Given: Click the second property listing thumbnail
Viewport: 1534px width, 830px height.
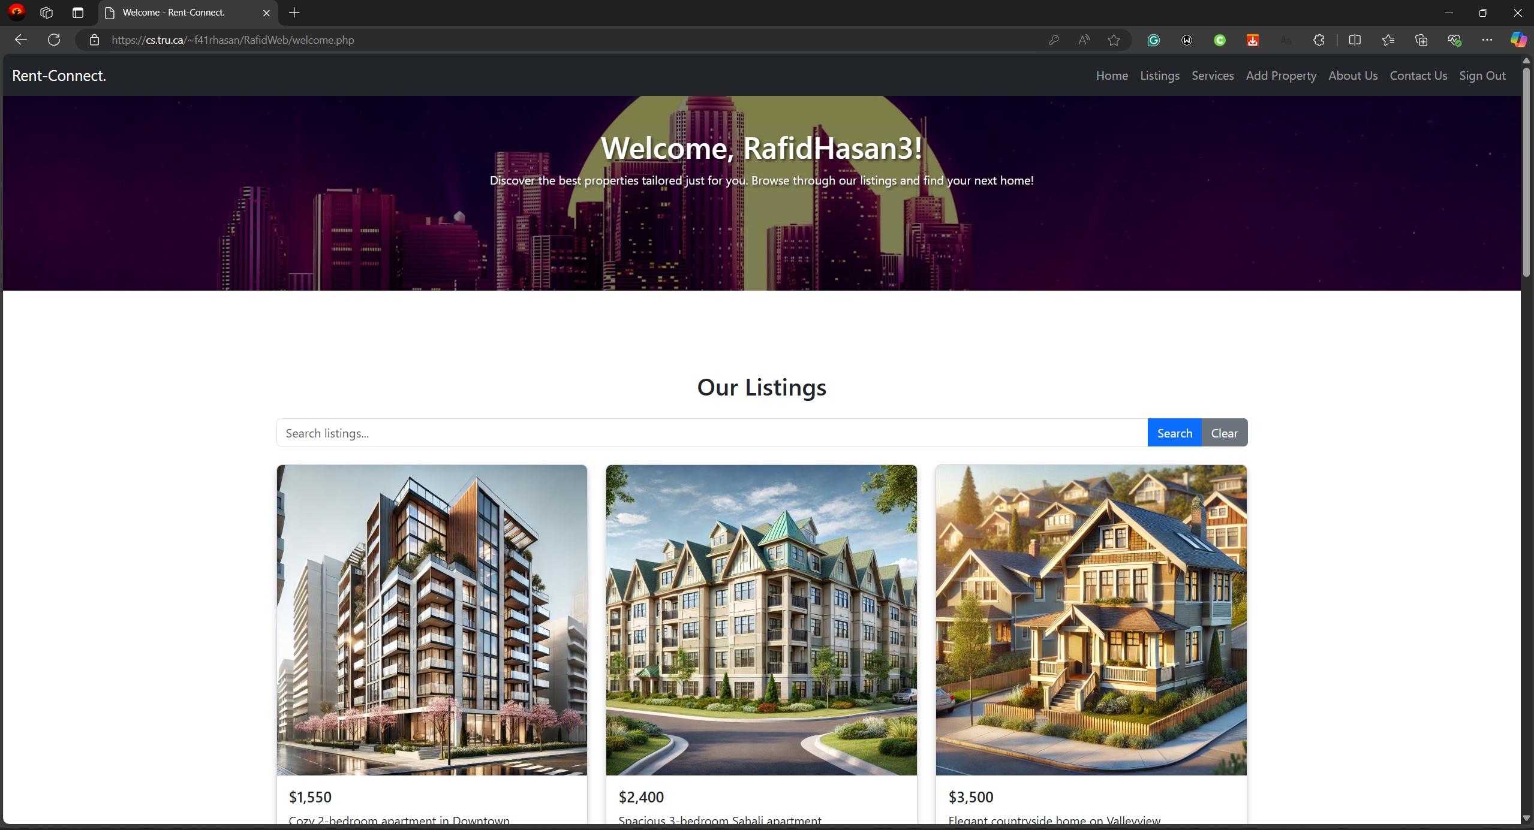Looking at the screenshot, I should click(x=761, y=620).
